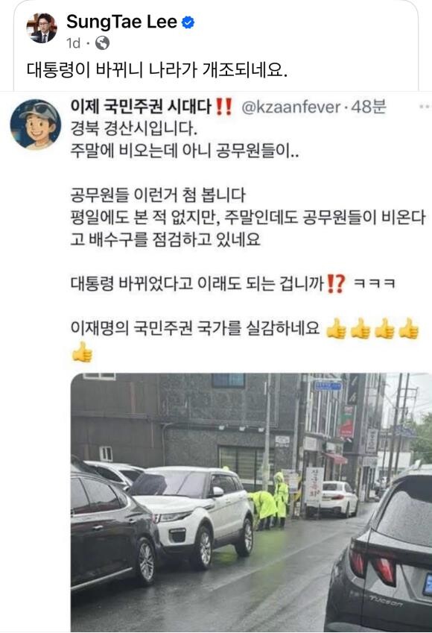Viewport: 432px width, 633px height.
Task: Click the public globe privacy icon
Action: pos(102,43)
